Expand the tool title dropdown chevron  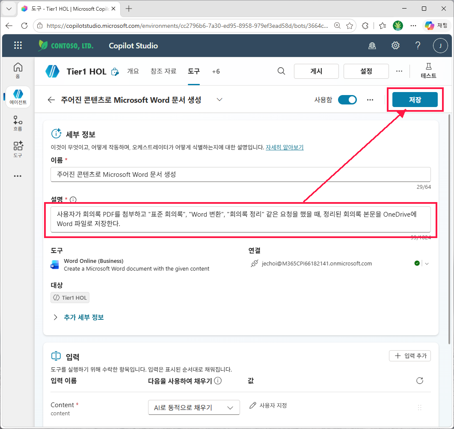[220, 100]
